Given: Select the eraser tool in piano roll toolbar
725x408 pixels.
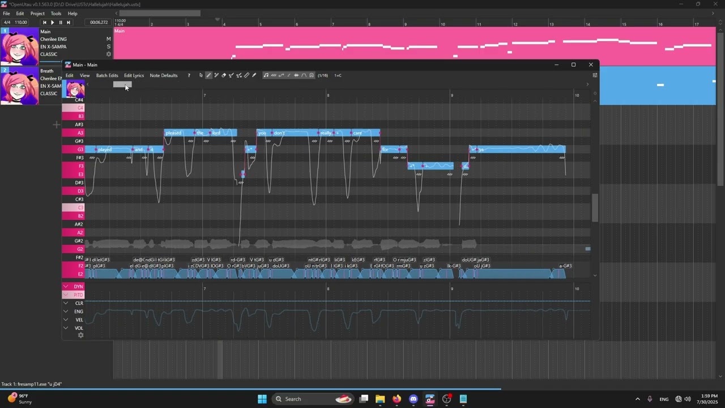Looking at the screenshot, I should click(x=224, y=75).
